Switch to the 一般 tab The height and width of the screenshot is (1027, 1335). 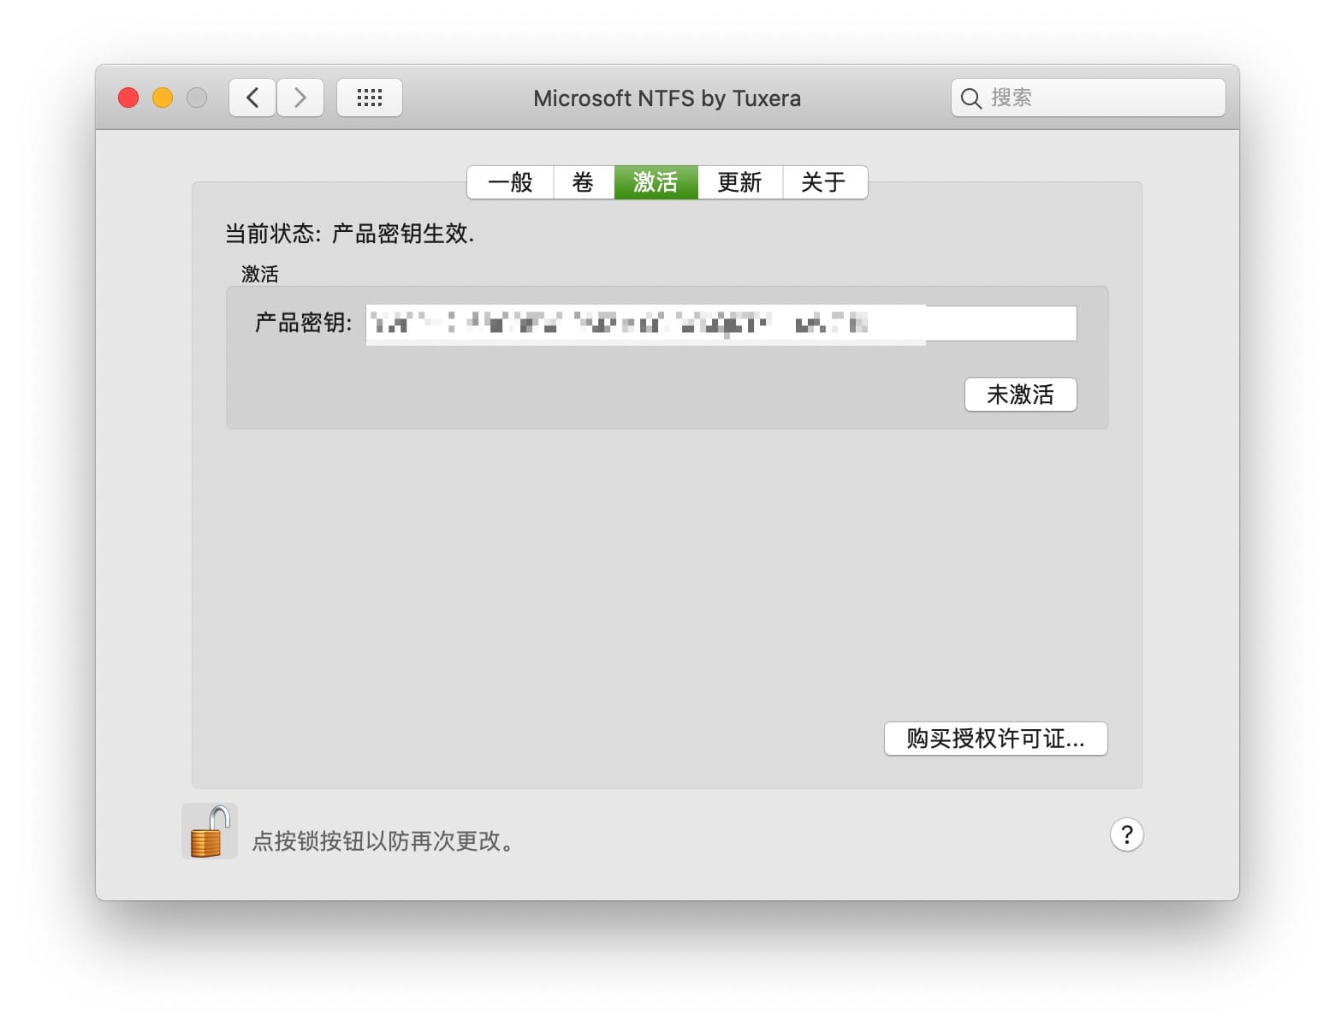[x=510, y=182]
